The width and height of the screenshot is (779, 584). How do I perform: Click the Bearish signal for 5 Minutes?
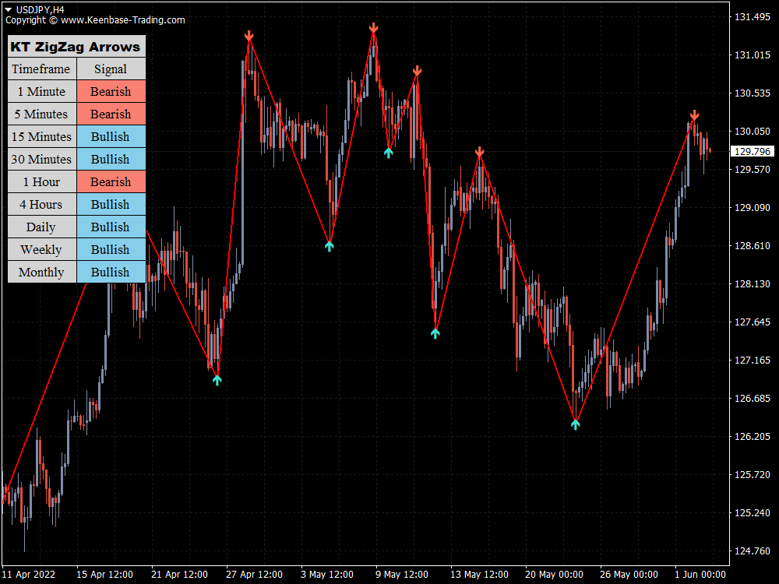(x=111, y=114)
